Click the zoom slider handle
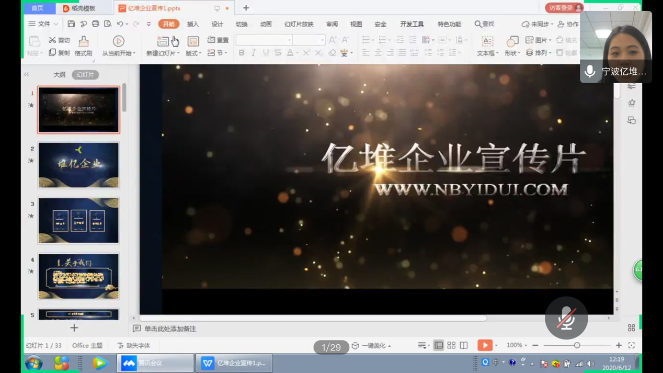The height and width of the screenshot is (373, 663). coord(577,345)
